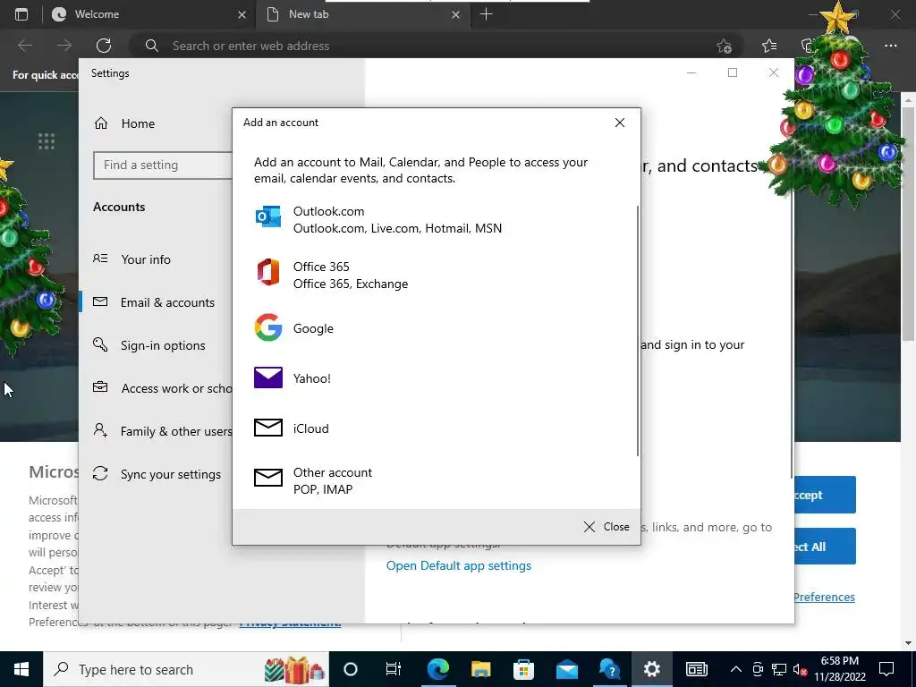
Task: Open Access work or school page
Action: [x=163, y=388]
